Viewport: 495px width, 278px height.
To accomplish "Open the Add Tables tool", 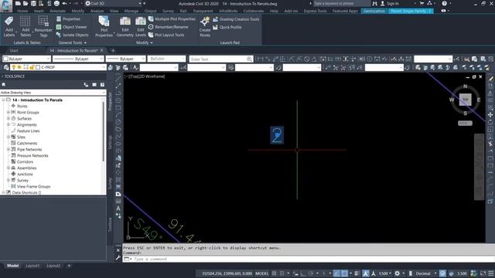I will pyautogui.click(x=26, y=26).
